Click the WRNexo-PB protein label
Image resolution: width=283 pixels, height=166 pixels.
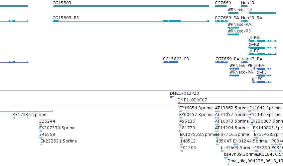point(241,66)
